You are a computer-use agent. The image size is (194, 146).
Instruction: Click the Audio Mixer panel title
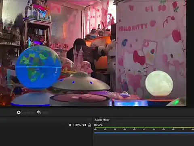[x=102, y=120]
